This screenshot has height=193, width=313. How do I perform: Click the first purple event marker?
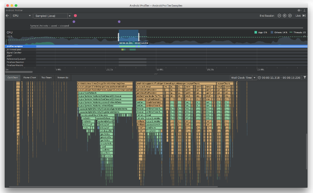point(74,22)
